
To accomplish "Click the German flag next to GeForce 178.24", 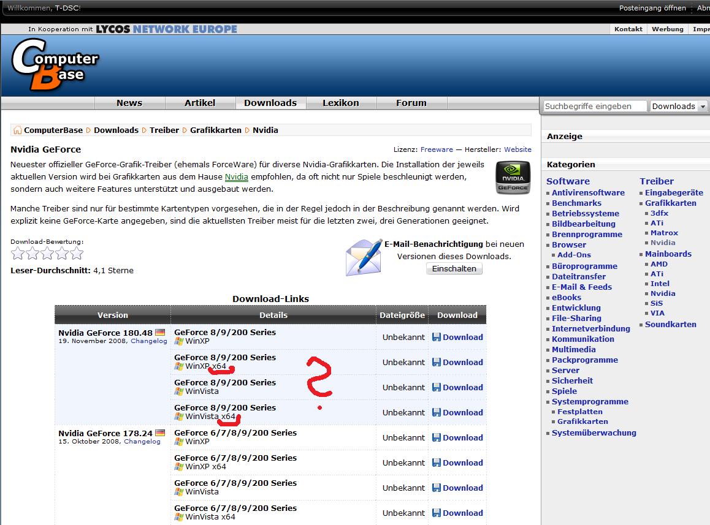I will (160, 432).
